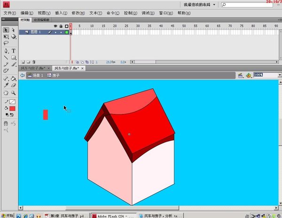Image resolution: width=282 pixels, height=218 pixels.
Task: Click the 24.0 fps frame rate value
Action: [x=110, y=62]
